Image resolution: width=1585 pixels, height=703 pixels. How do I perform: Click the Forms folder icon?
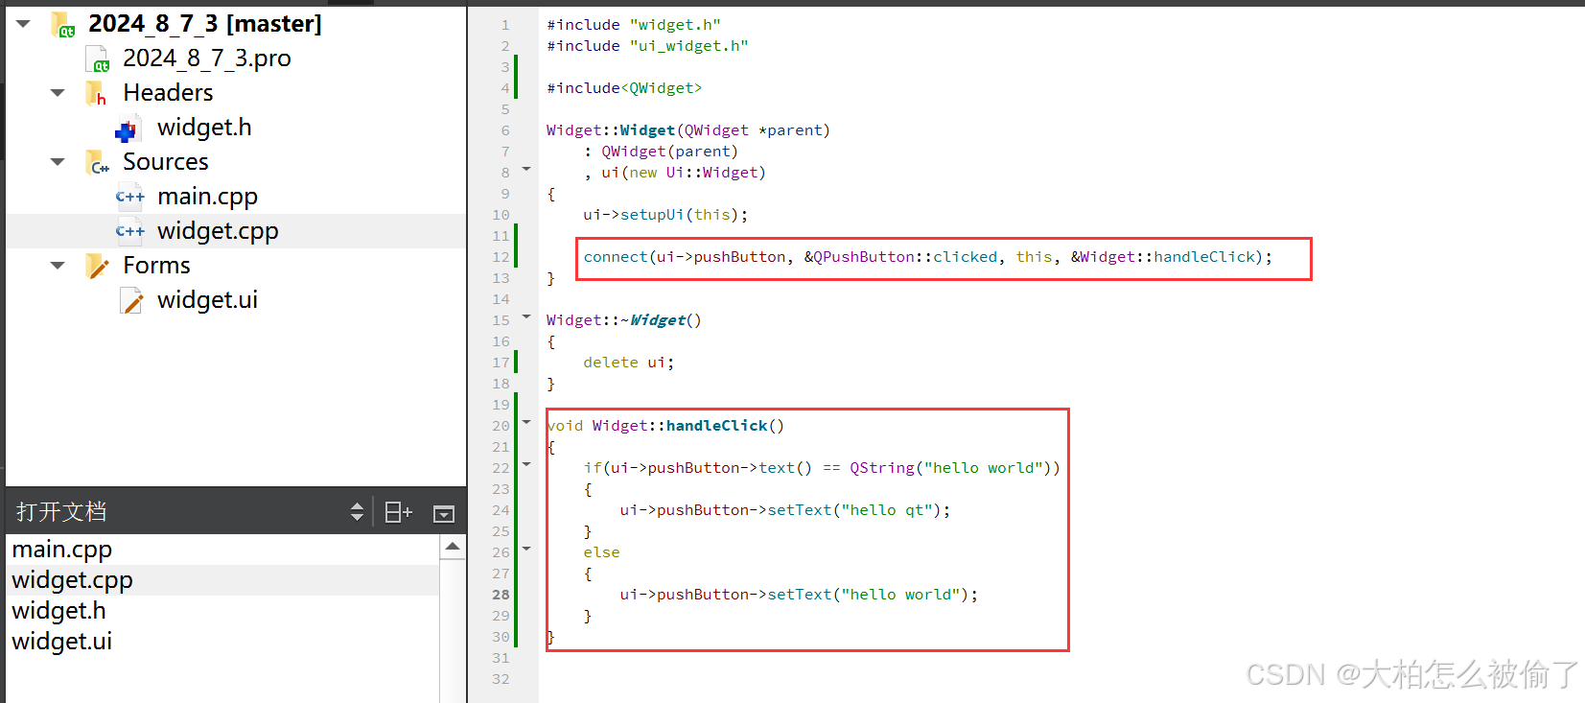coord(97,266)
